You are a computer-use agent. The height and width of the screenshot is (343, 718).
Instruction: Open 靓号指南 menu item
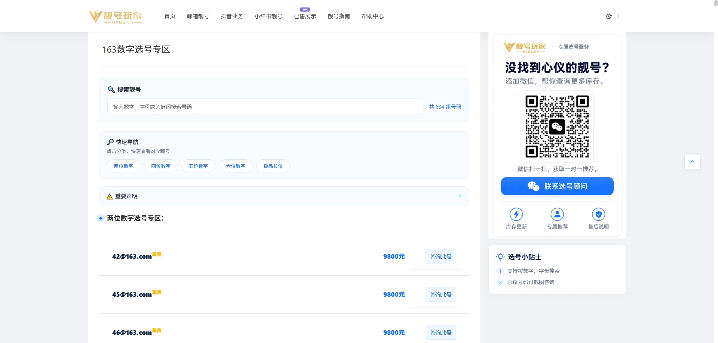click(x=339, y=16)
